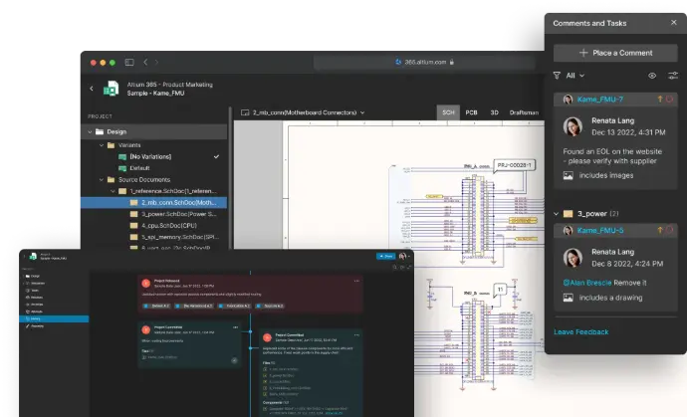Go back with browser back arrow
Viewport: 687px width, 417px height.
[145, 62]
